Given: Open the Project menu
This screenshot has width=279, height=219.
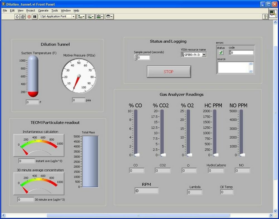Looking at the screenshot, I should coord(31,10).
